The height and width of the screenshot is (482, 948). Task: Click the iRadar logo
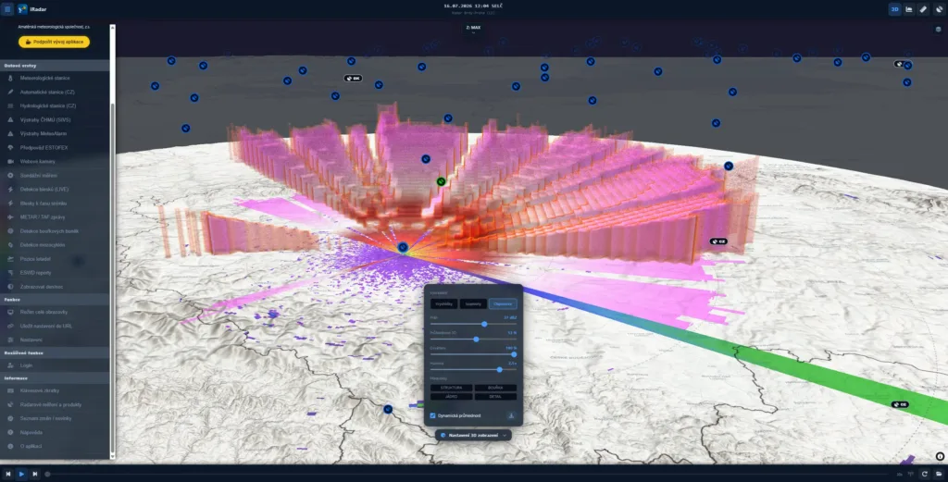pyautogui.click(x=22, y=9)
